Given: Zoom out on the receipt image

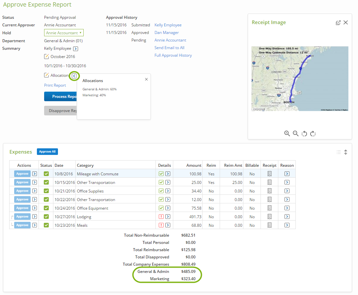Looking at the screenshot, I should coord(296,133).
